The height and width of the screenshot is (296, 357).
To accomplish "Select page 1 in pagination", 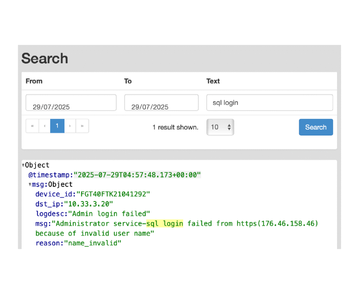I will tap(57, 126).
